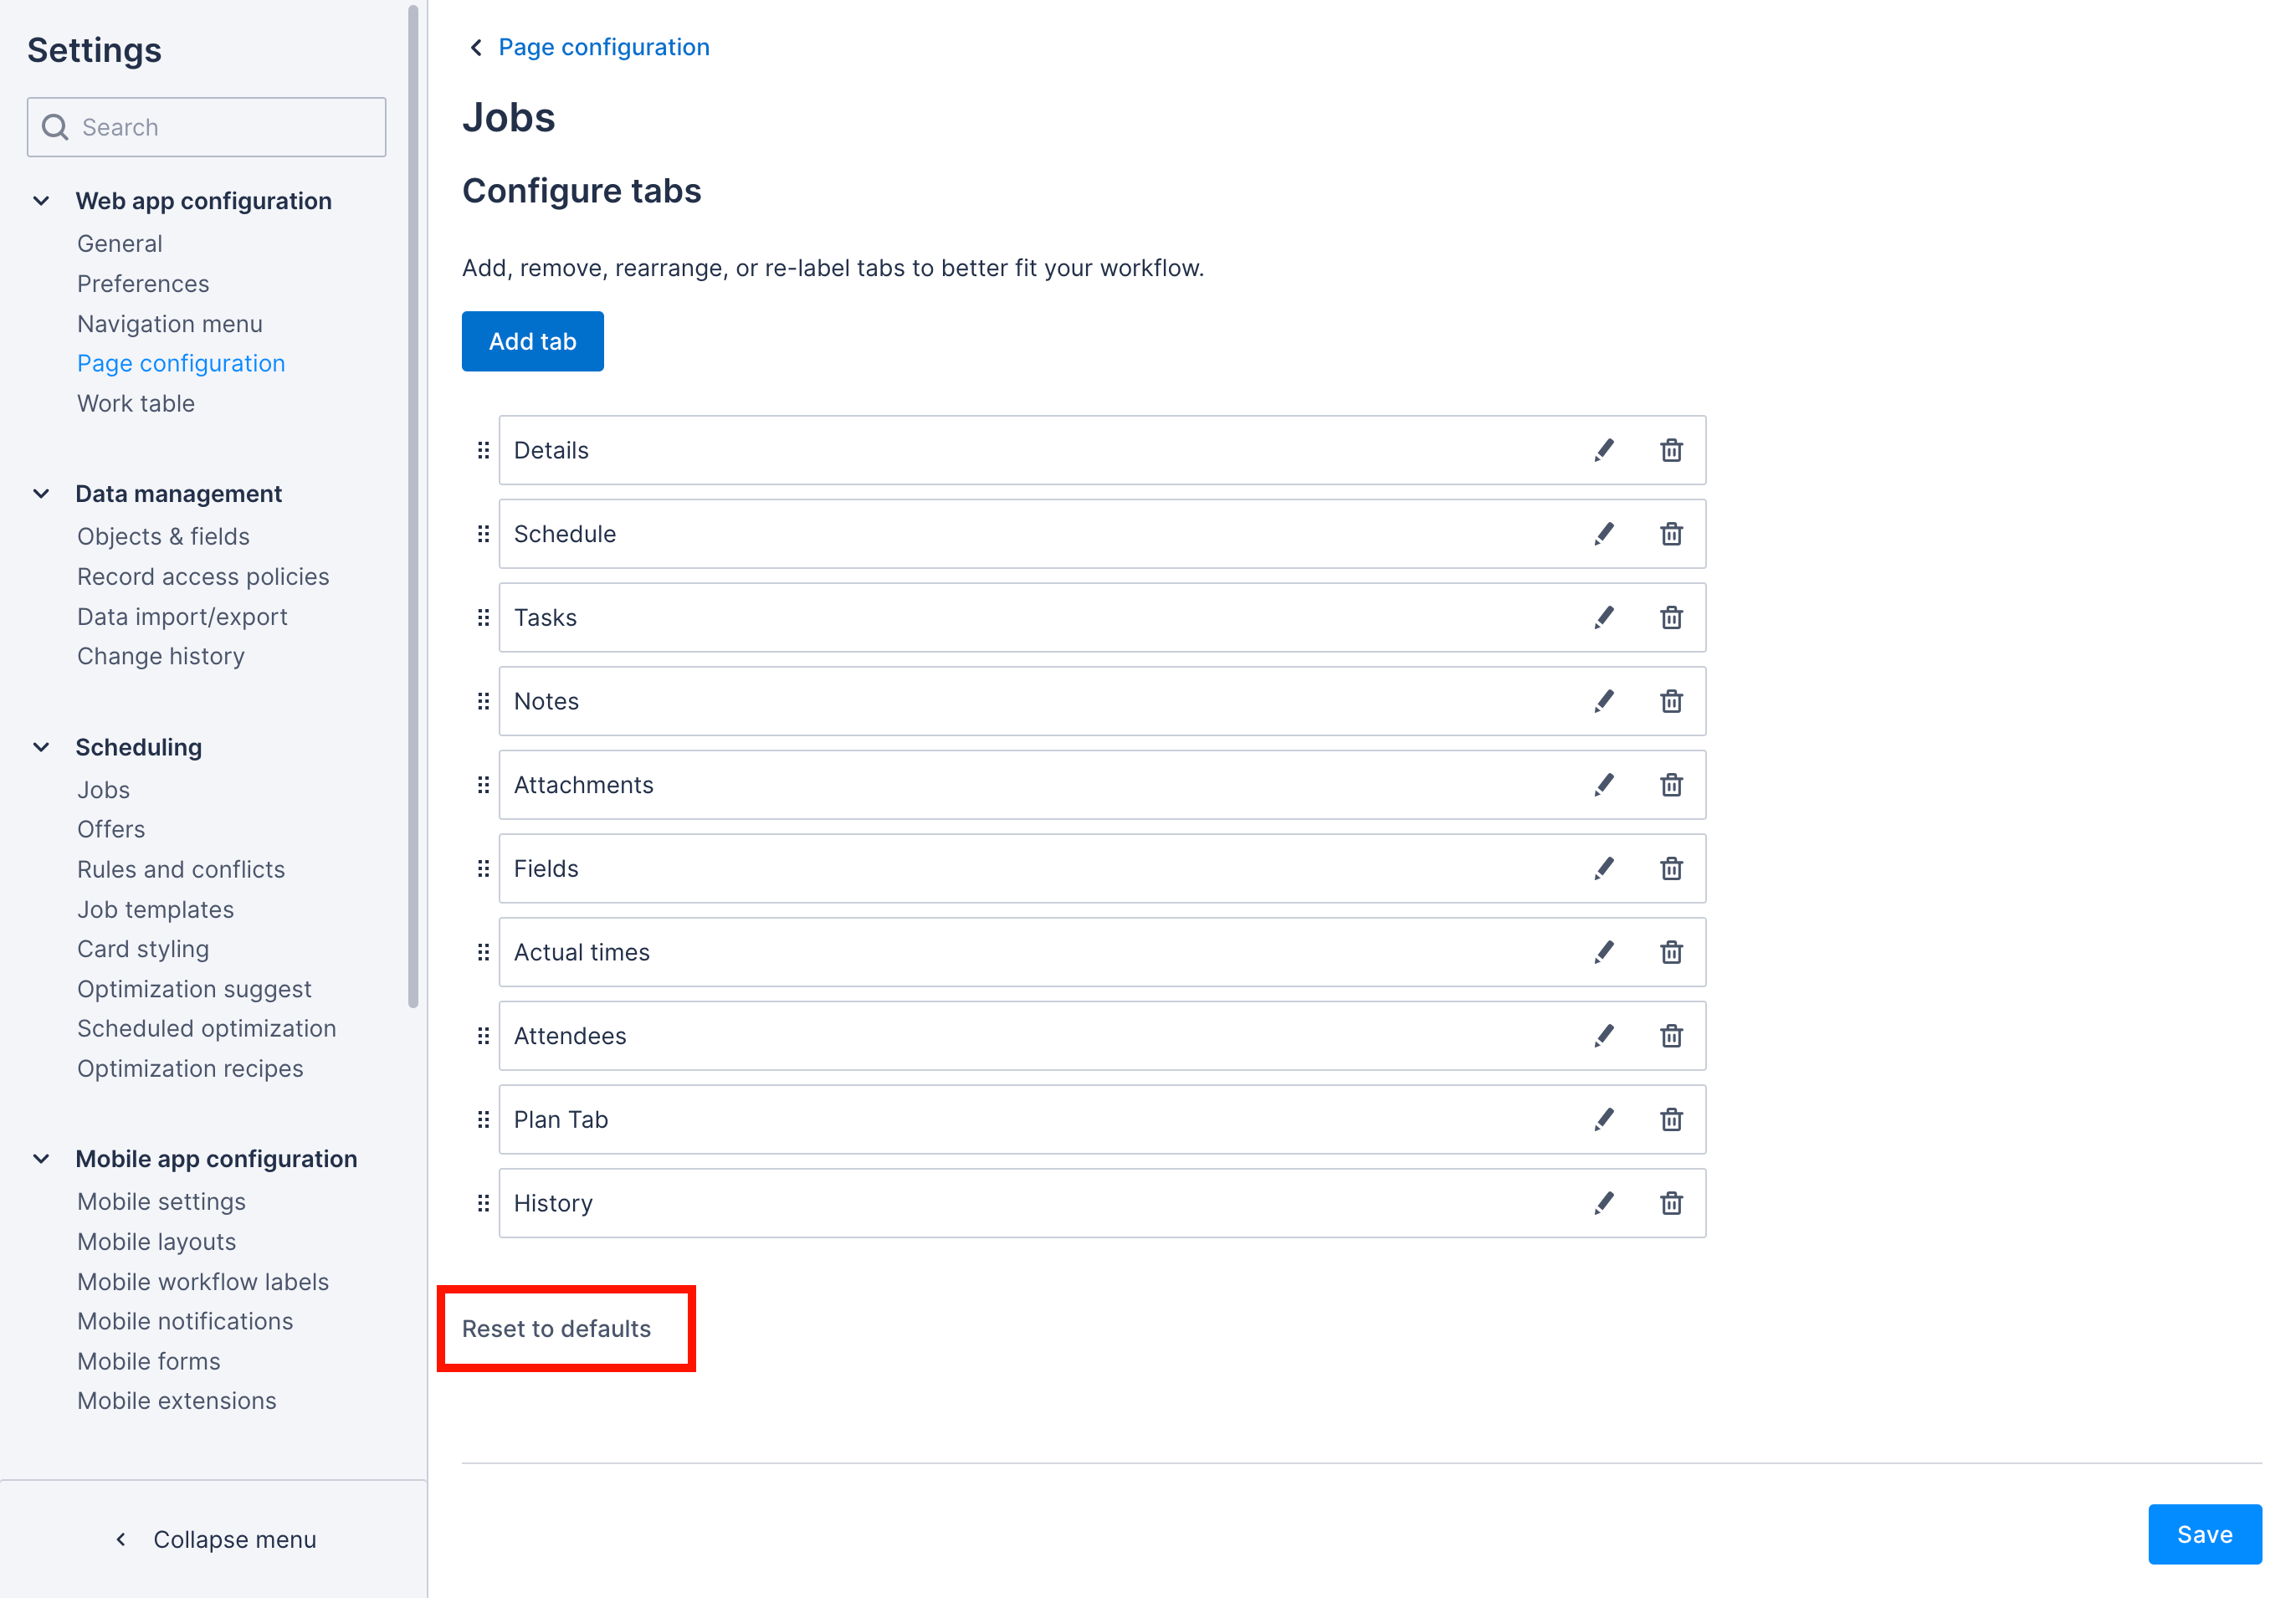
Task: Click the drag handle beside Tasks
Action: [x=483, y=617]
